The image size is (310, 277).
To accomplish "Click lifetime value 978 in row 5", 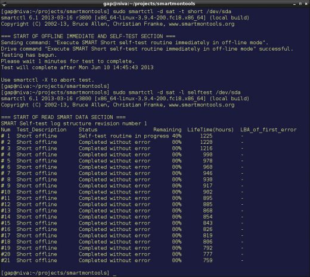I will (207, 161).
